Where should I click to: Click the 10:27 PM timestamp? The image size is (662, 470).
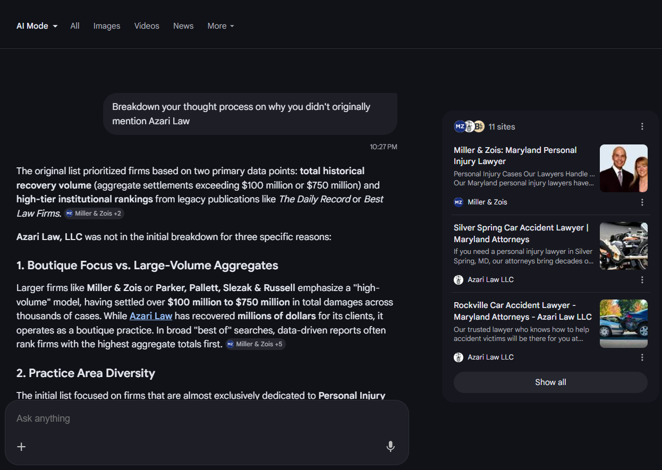pos(384,147)
